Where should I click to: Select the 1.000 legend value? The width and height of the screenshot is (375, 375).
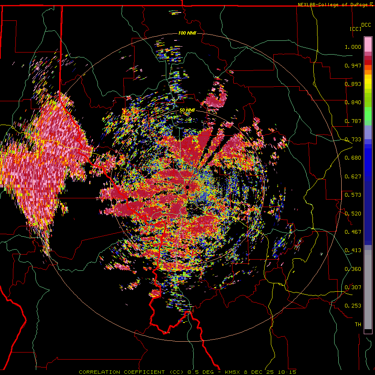tap(353, 47)
